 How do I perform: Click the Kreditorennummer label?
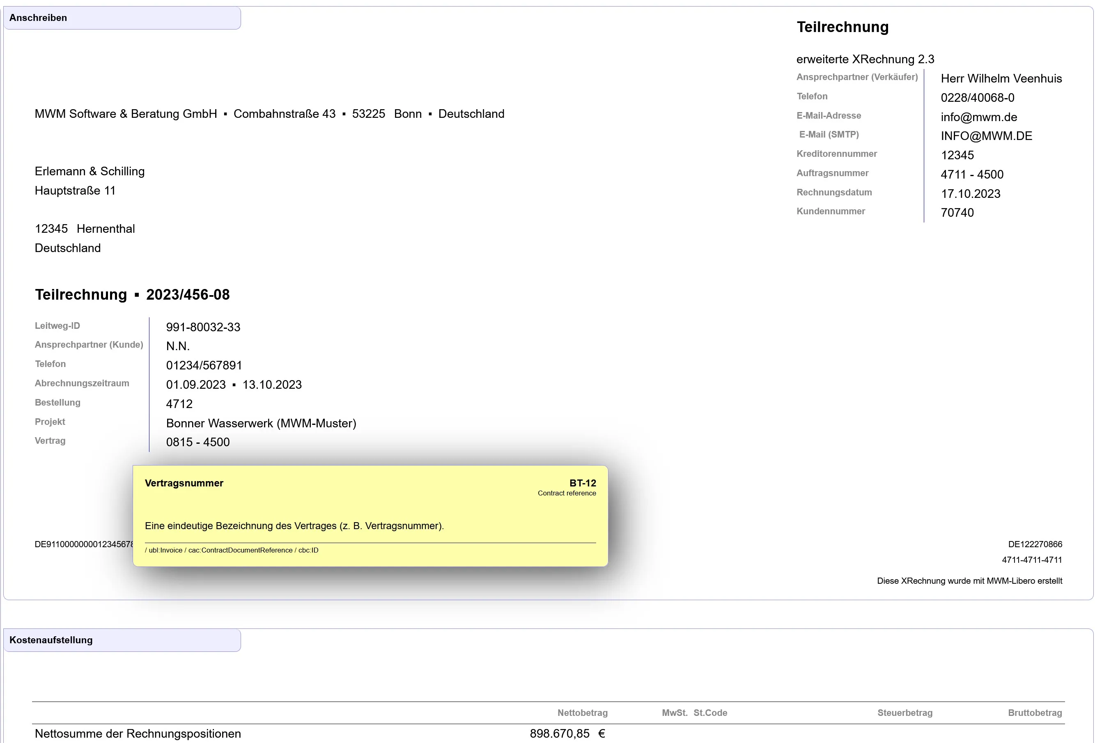[x=836, y=154]
